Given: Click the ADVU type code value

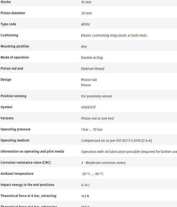Looking at the screenshot, I should (85, 24).
